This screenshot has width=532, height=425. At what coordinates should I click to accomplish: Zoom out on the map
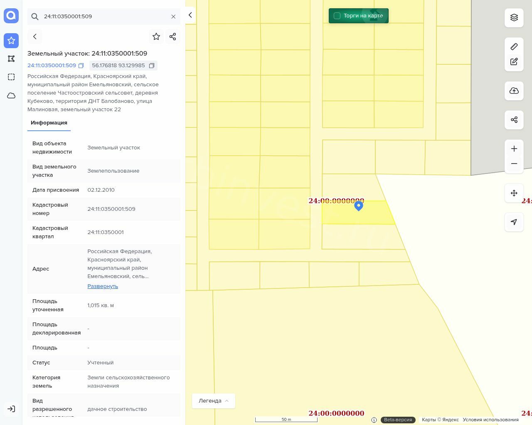click(x=514, y=164)
